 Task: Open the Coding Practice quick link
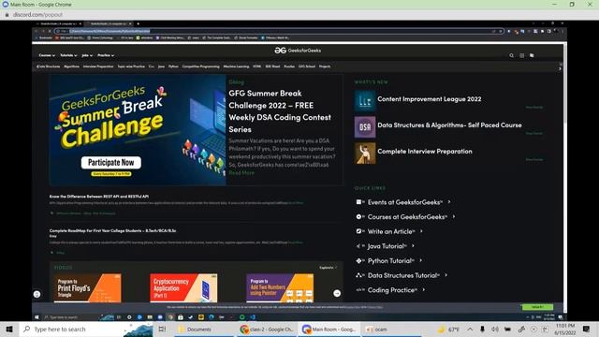[391, 290]
